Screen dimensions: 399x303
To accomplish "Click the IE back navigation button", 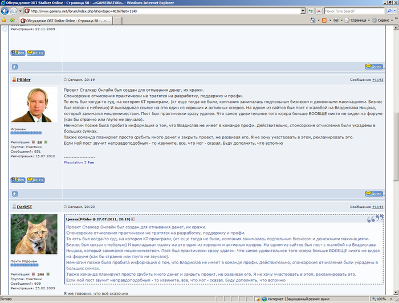I will (6, 11).
